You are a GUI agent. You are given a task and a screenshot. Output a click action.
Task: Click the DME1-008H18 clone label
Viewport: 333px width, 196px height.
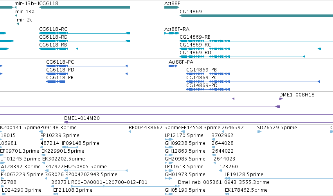(x=297, y=95)
